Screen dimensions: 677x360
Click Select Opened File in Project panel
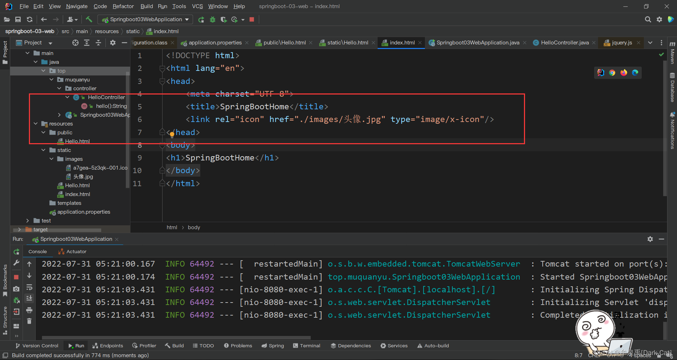tap(75, 43)
